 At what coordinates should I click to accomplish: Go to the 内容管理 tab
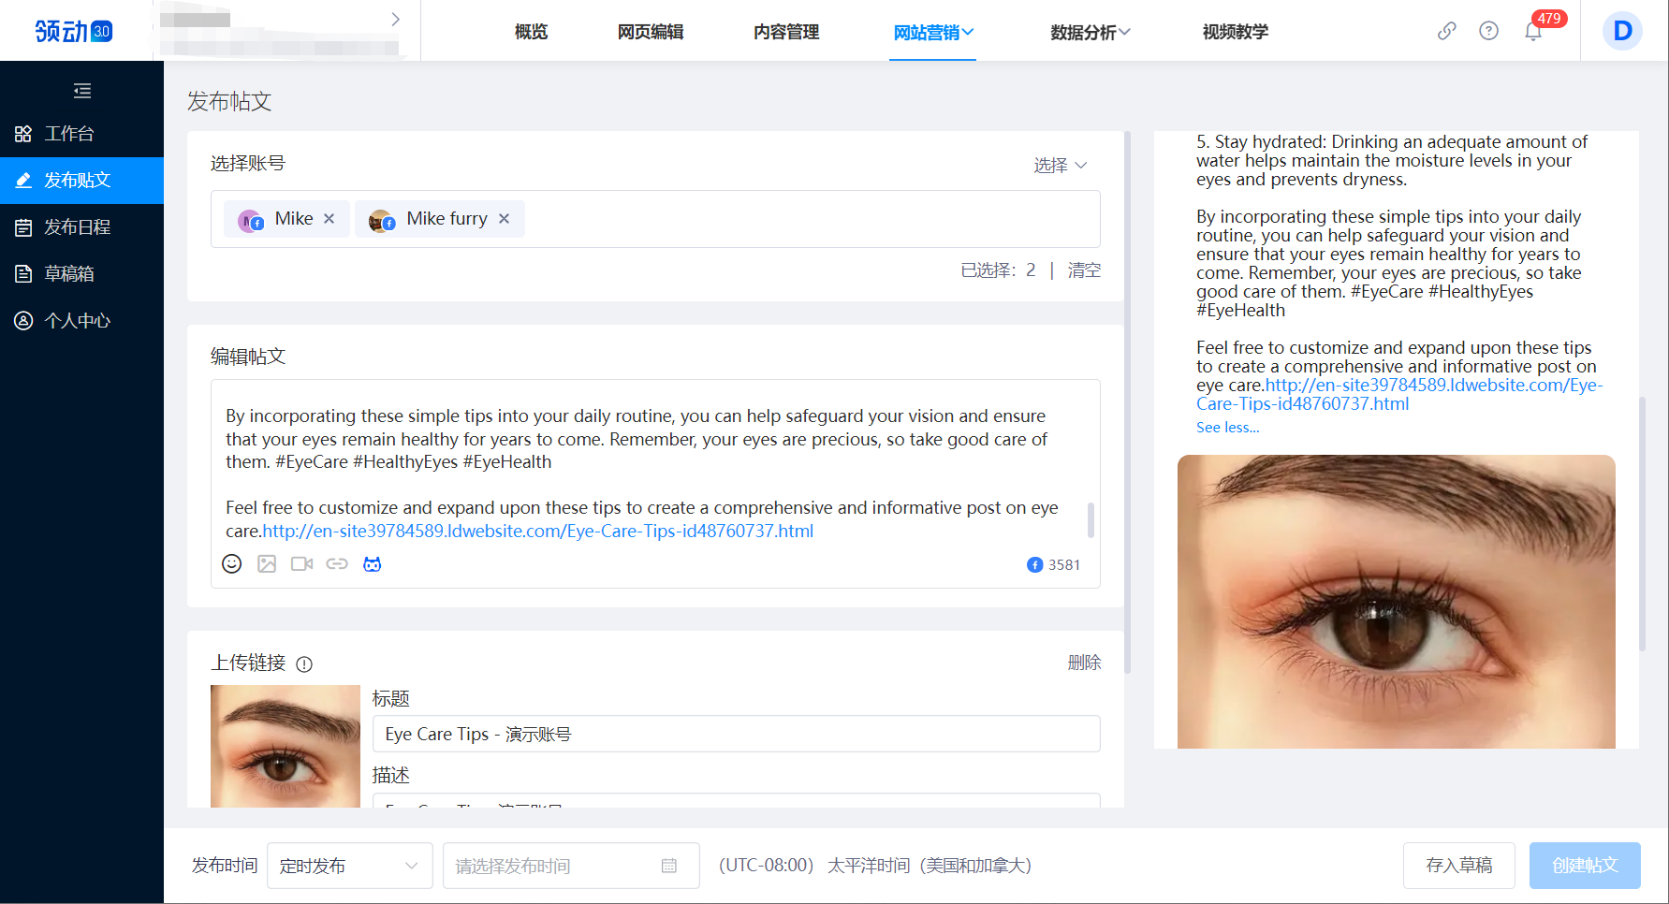(x=786, y=32)
